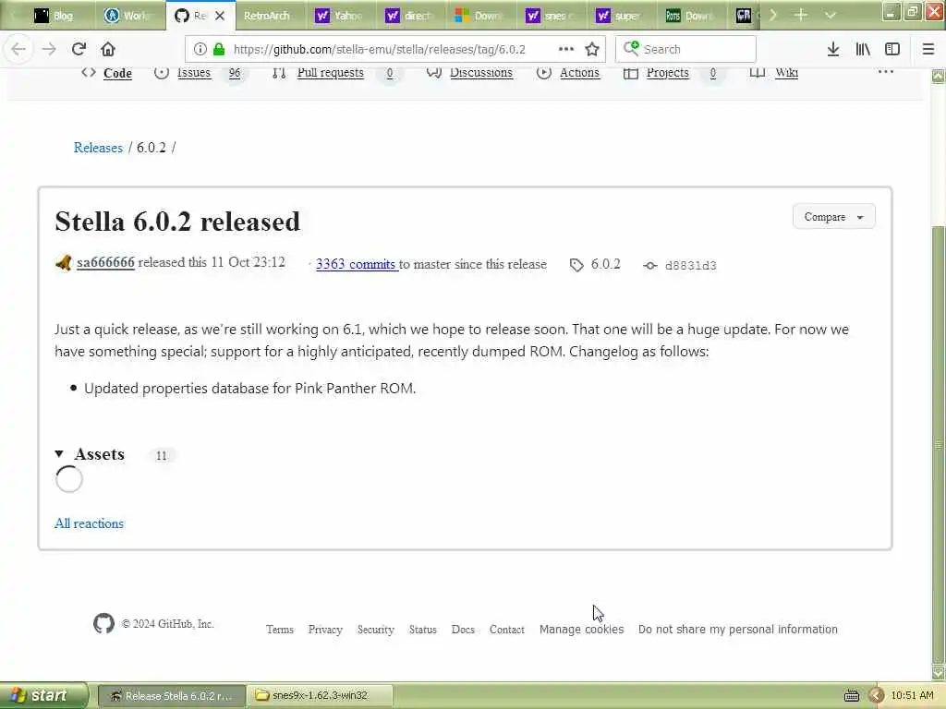The image size is (946, 709).
Task: Reload the page with the refresh icon
Action: (79, 49)
